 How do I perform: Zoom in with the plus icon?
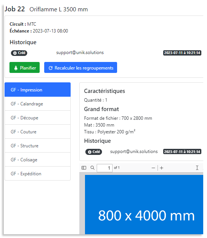(x=162, y=168)
